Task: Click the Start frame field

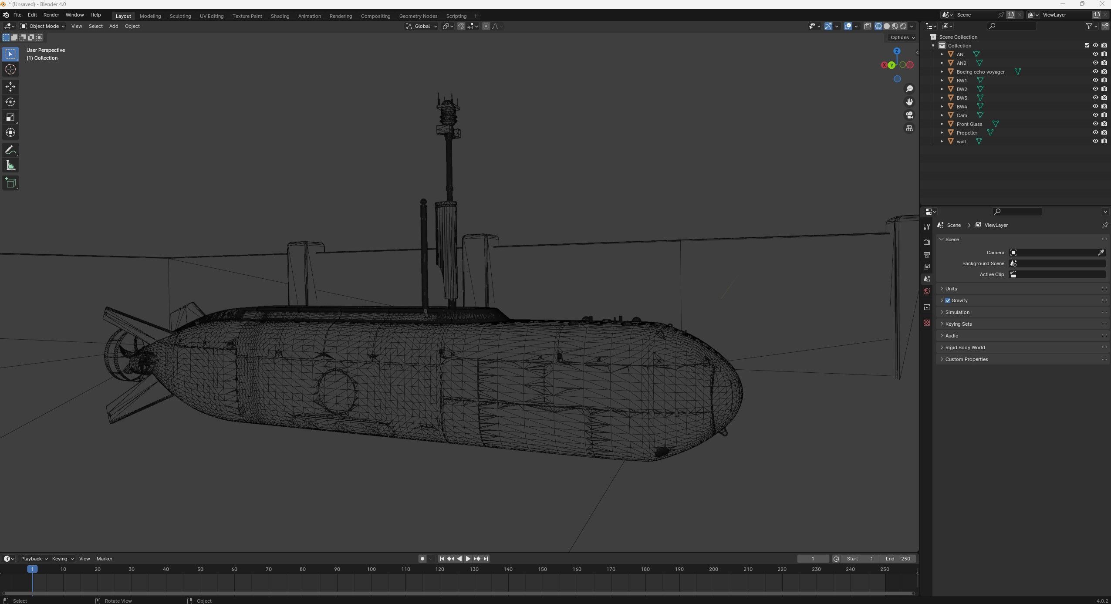Action: (x=860, y=559)
